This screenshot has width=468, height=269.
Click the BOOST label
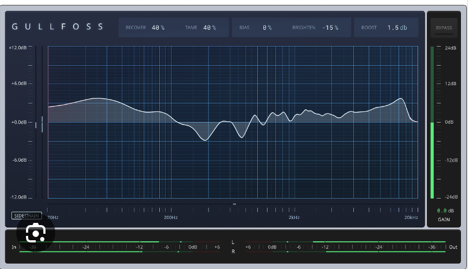(x=369, y=28)
